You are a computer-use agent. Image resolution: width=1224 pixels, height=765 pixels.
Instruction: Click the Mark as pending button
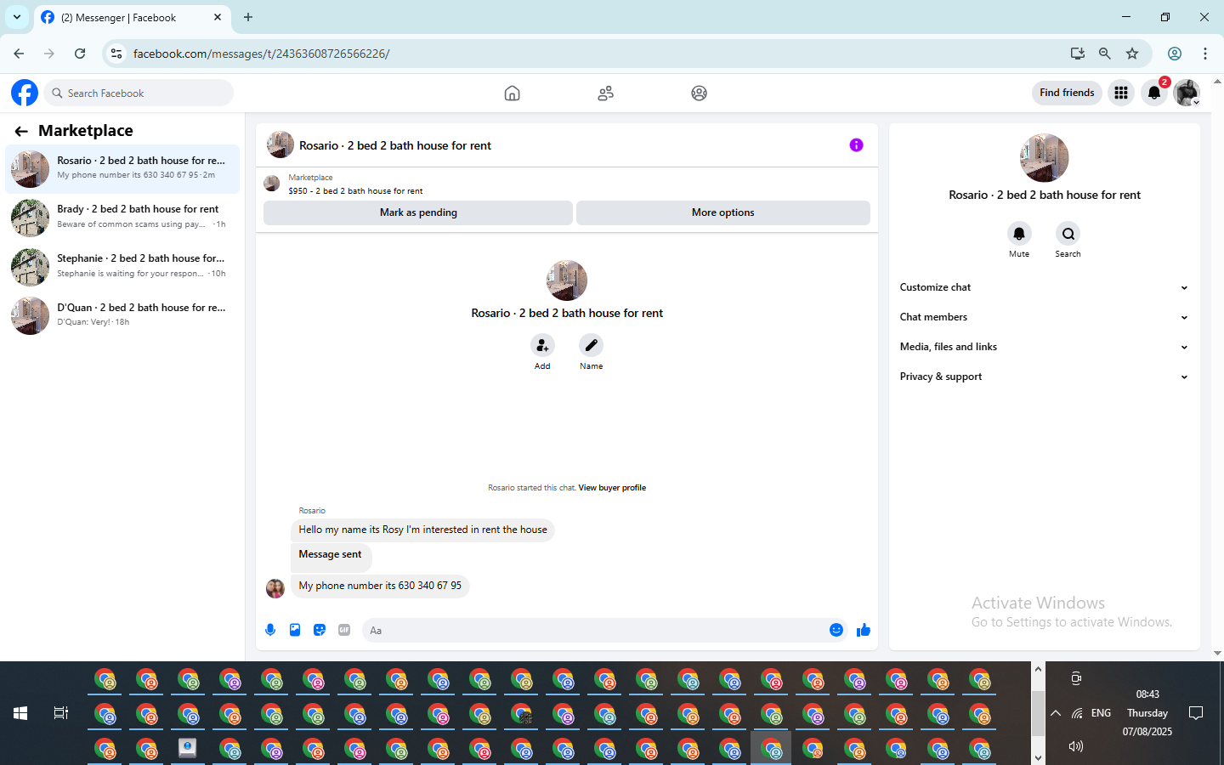coord(418,212)
